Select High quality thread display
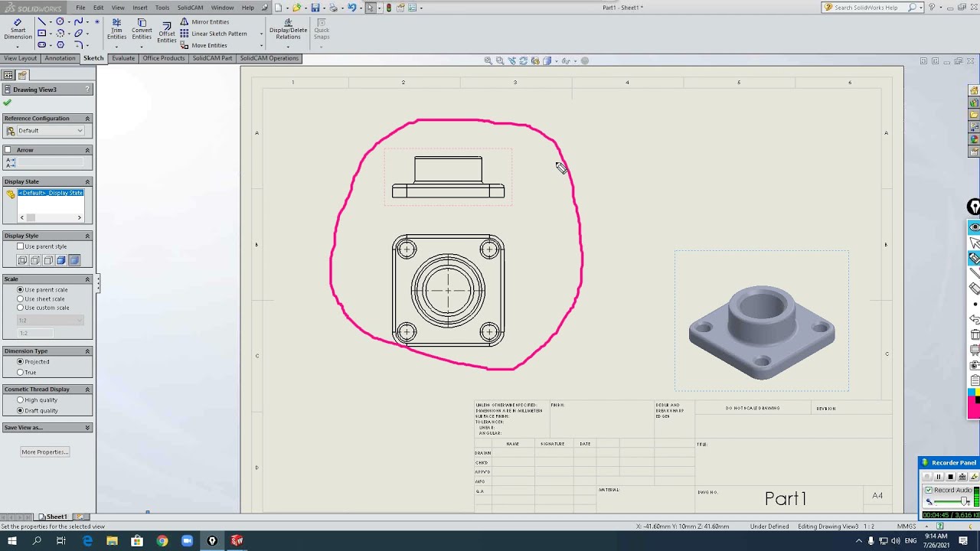This screenshot has width=980, height=551. [21, 400]
